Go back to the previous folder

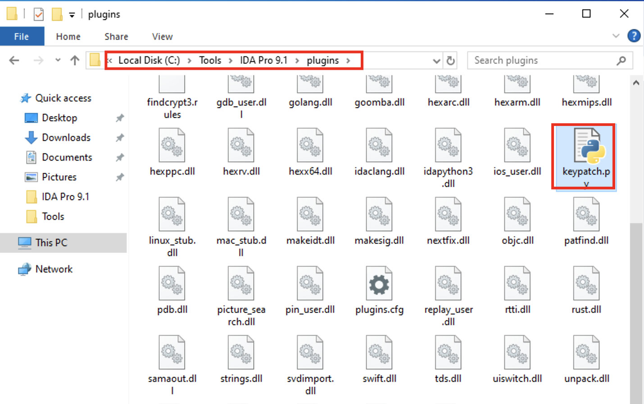(x=14, y=60)
